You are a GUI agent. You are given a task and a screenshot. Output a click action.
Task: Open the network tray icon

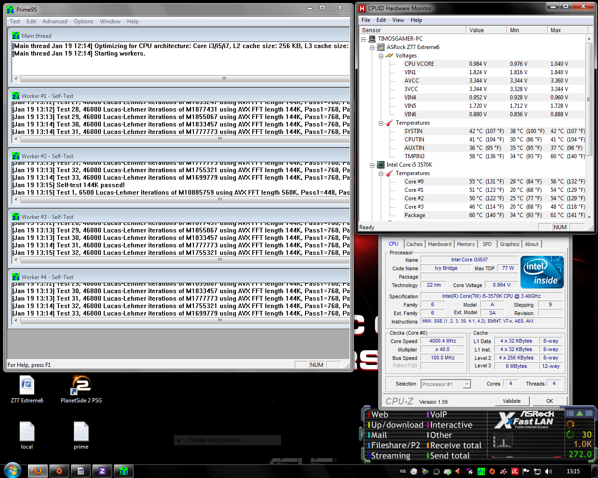[537, 471]
